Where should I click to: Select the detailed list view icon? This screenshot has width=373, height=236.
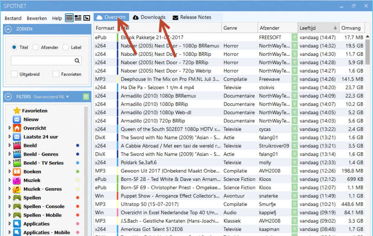[x=78, y=18]
